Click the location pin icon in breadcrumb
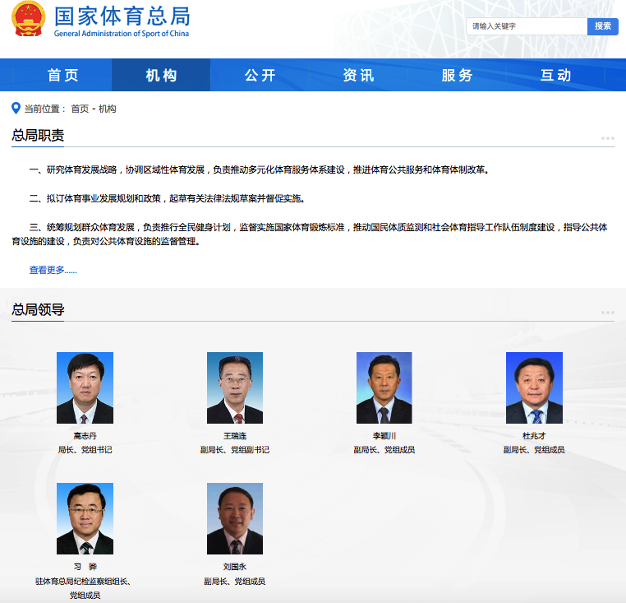The height and width of the screenshot is (603, 626). tap(16, 108)
